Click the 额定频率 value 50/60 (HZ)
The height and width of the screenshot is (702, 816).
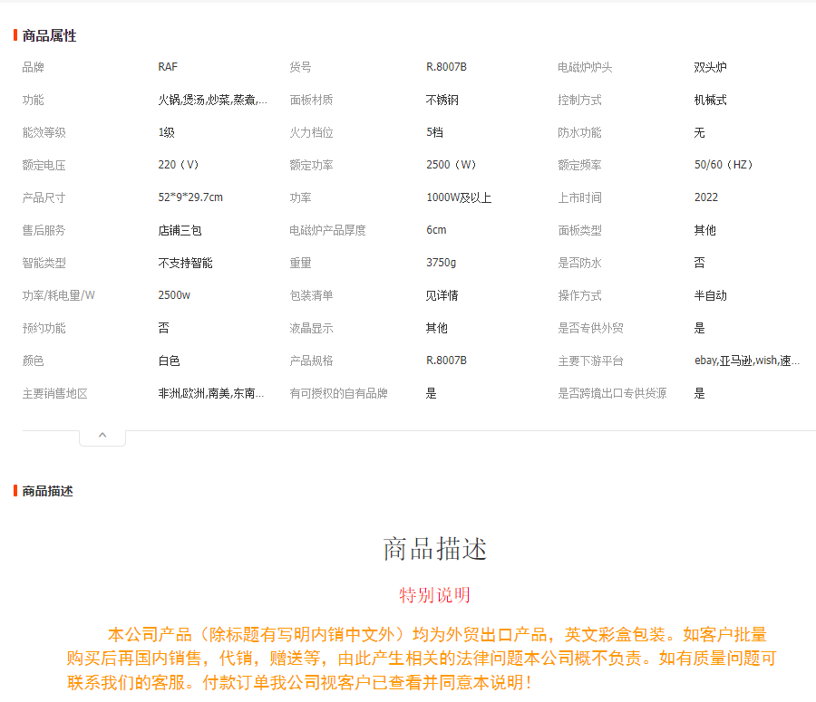724,165
